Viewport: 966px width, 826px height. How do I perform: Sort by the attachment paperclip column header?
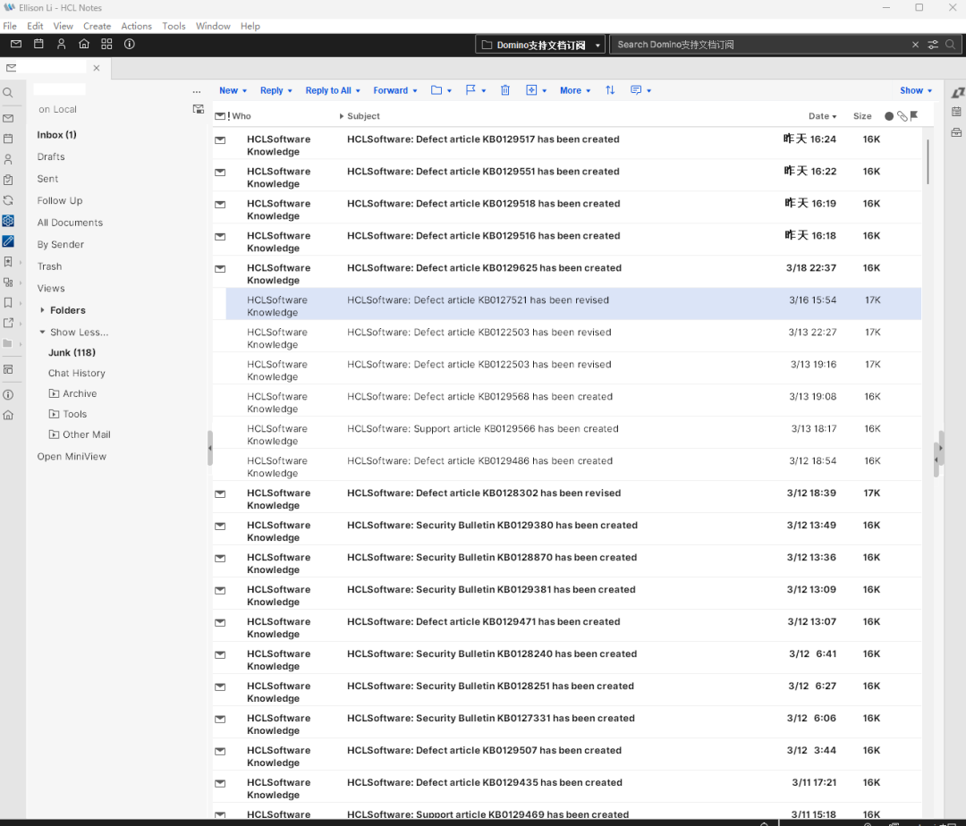tap(902, 115)
